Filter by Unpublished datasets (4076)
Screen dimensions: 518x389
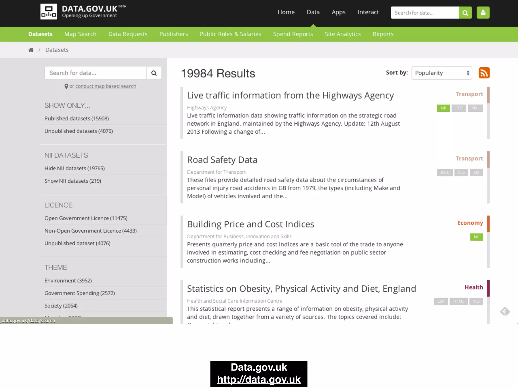[x=79, y=131]
